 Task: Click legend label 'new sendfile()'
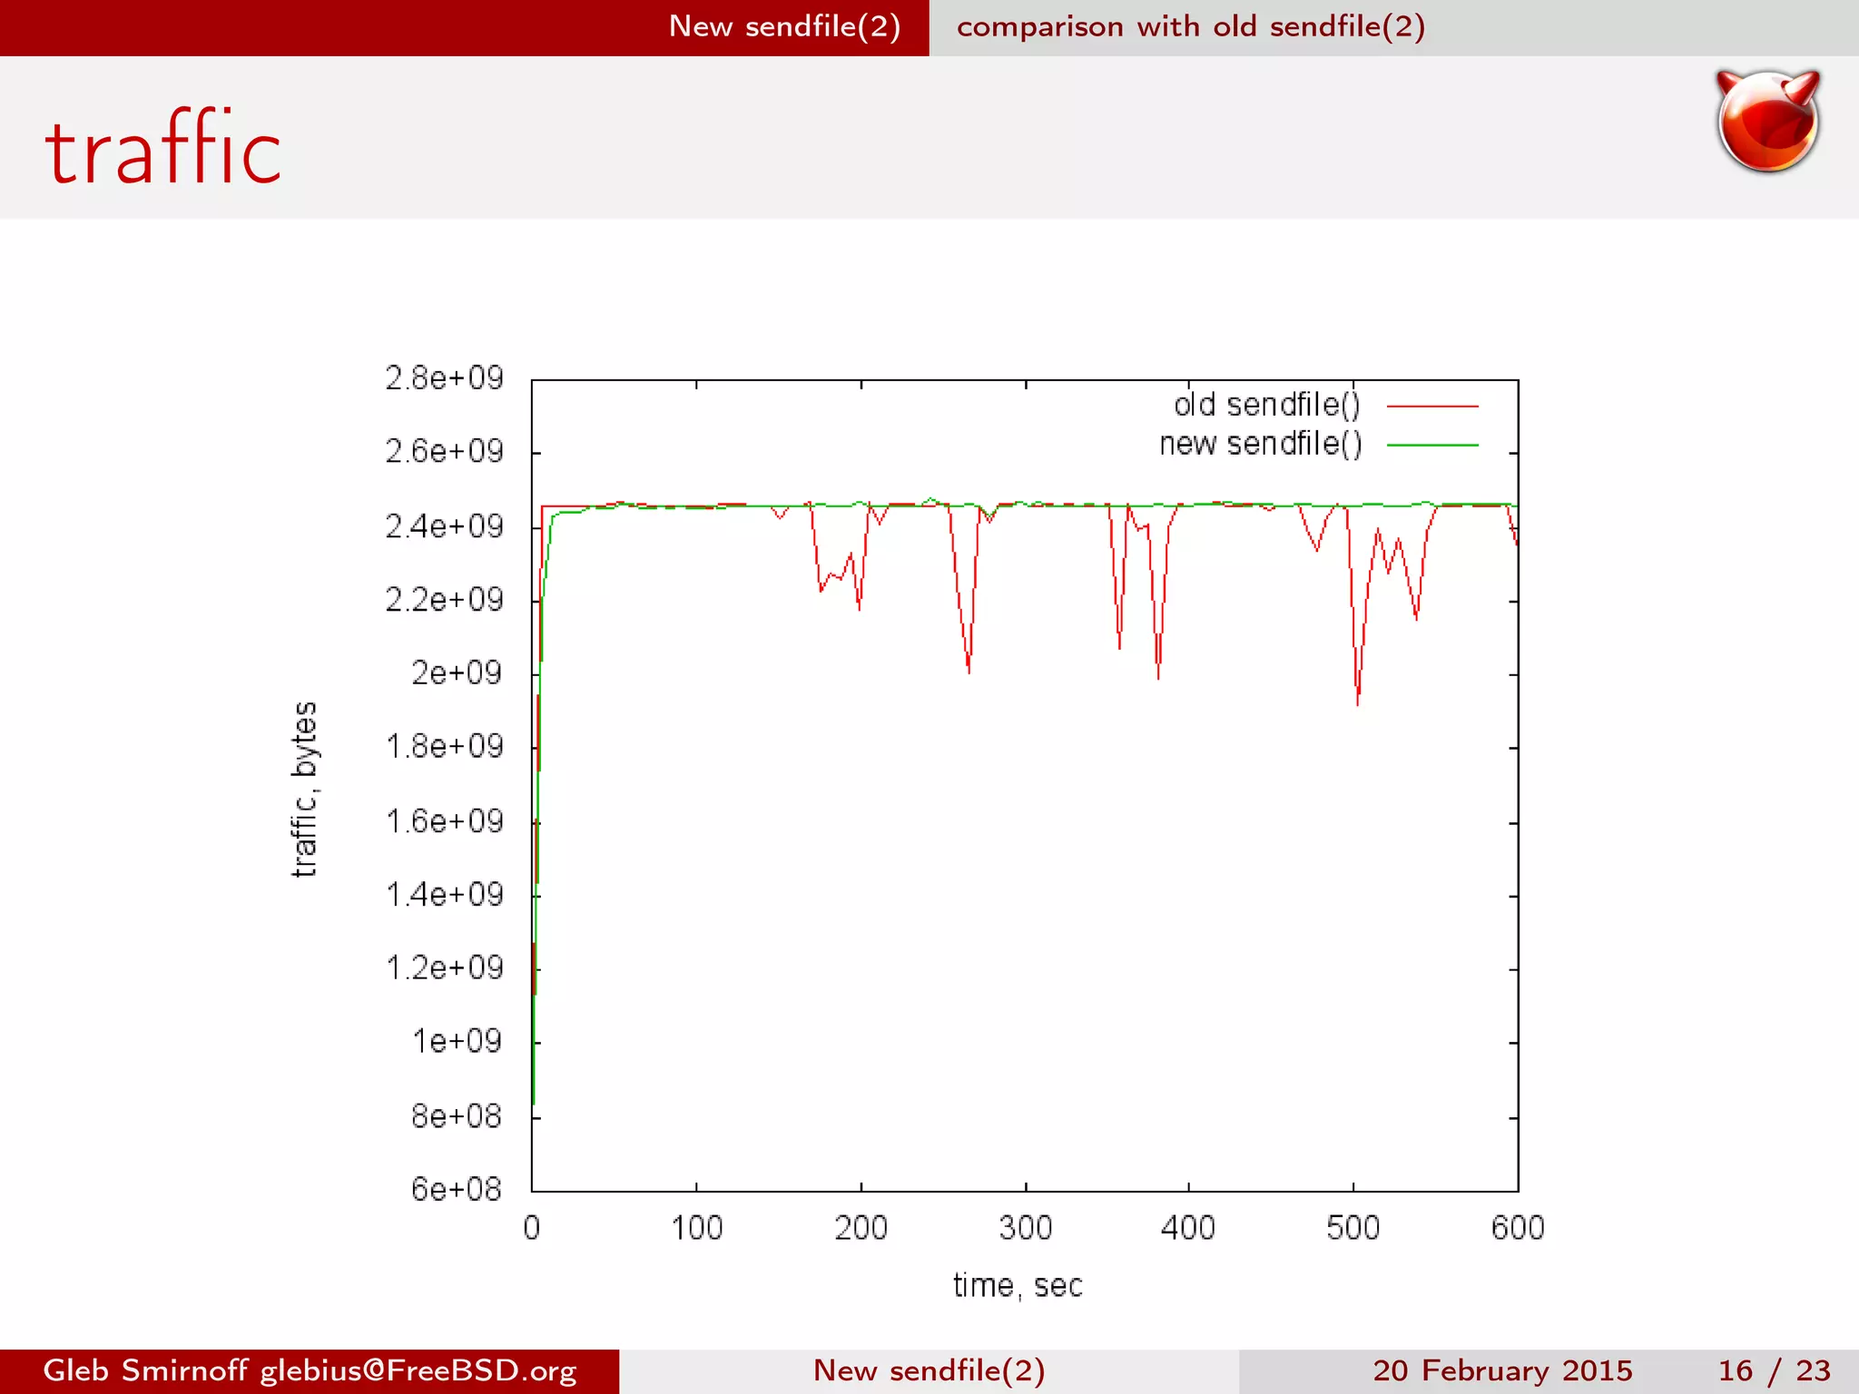click(x=1261, y=444)
